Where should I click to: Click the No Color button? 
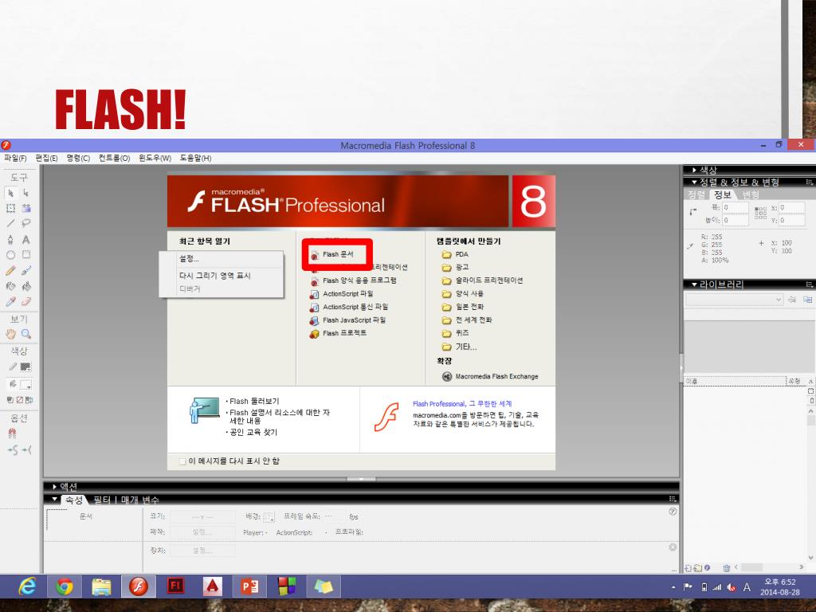point(19,400)
